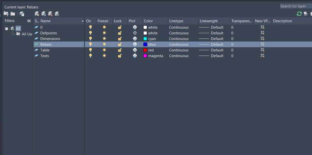
Task: Toggle plot icon for Defpoints layer
Action: [x=135, y=33]
